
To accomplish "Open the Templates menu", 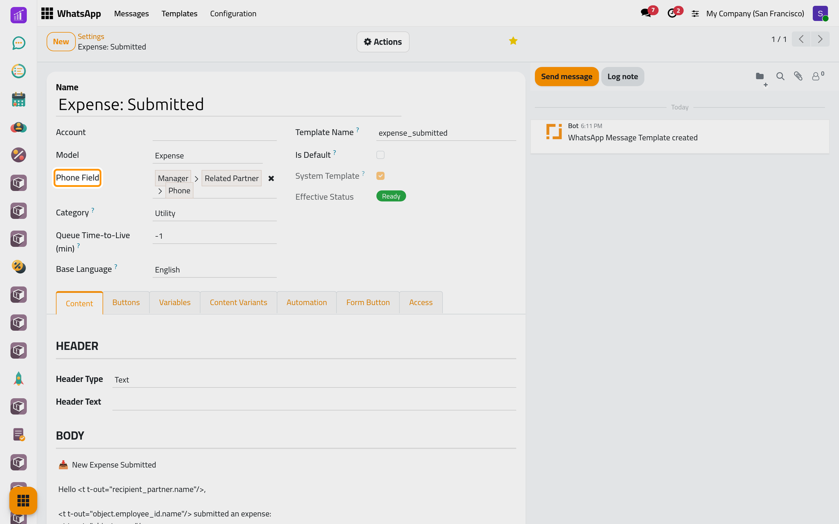I will [x=179, y=14].
